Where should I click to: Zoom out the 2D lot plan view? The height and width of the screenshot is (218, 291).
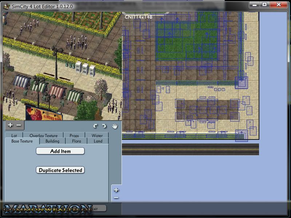pos(116,198)
